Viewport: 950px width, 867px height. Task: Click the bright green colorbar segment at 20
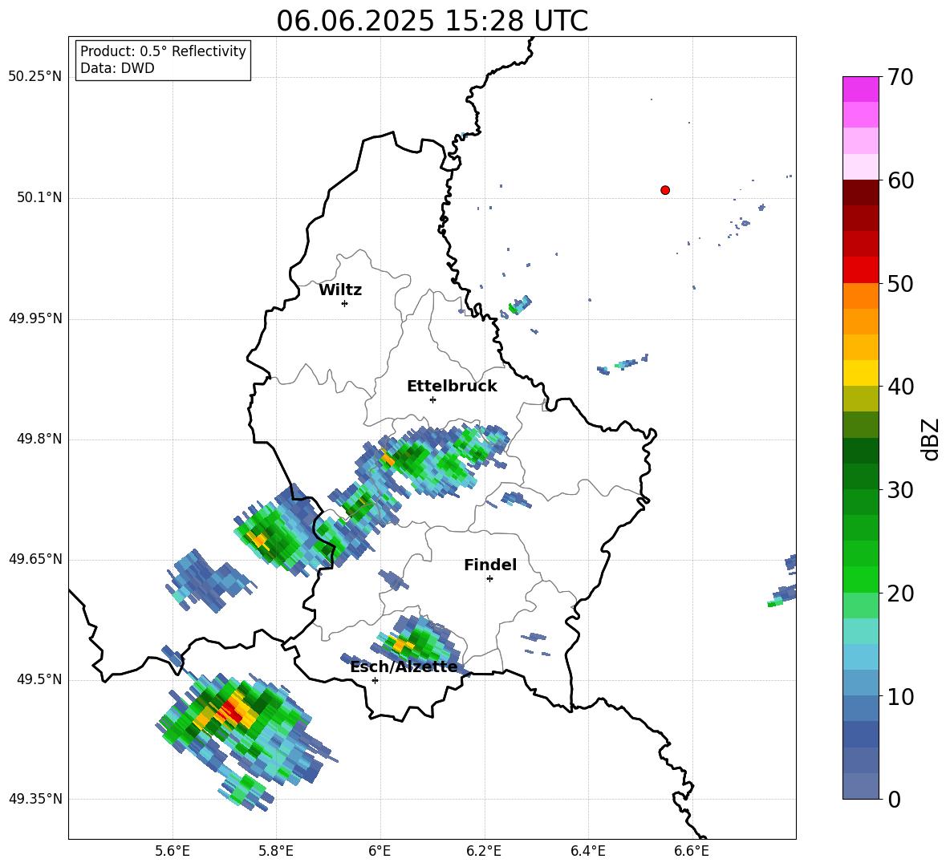click(x=860, y=579)
